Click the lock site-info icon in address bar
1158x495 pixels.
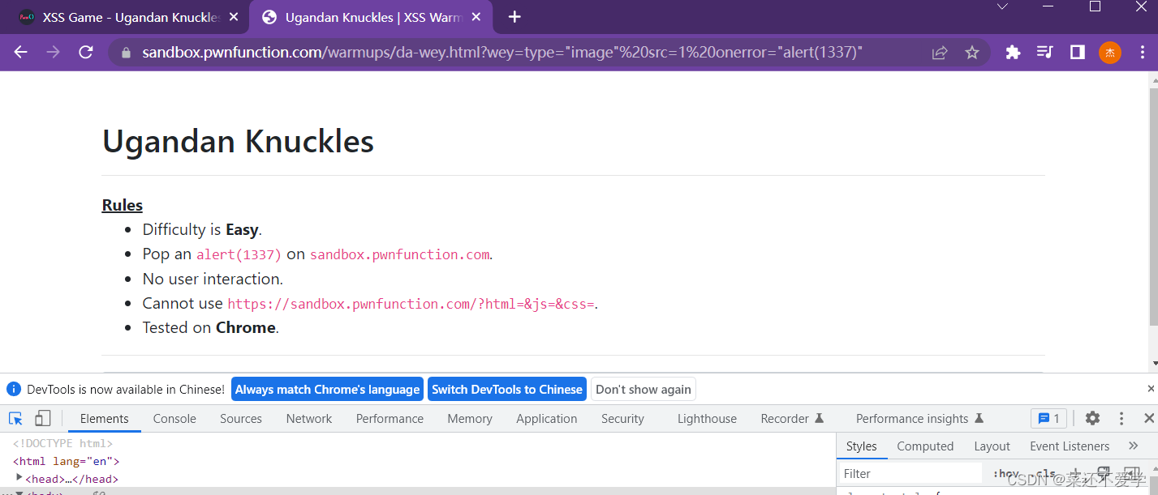126,53
